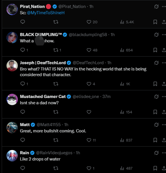Open Rain's display name profile
This screenshot has height=173, width=166.
pyautogui.click(x=24, y=153)
